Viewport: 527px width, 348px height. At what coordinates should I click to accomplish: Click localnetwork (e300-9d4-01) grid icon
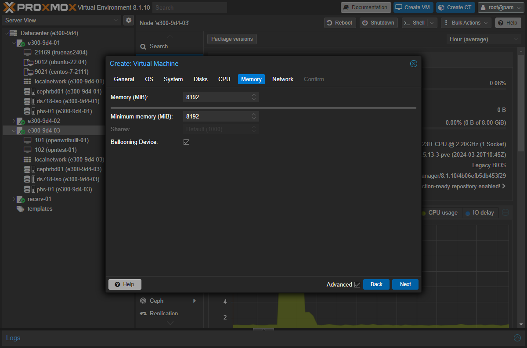click(27, 82)
